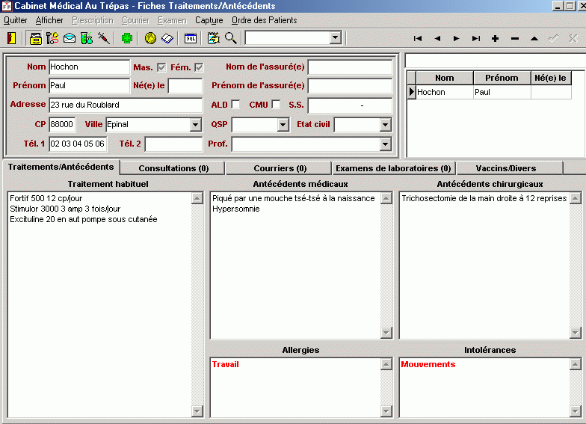Click the green cross pharmacy icon

click(127, 38)
